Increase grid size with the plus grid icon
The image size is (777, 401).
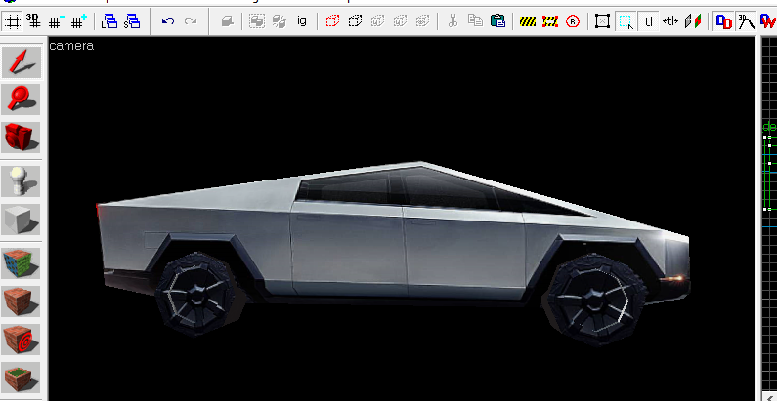tap(78, 21)
